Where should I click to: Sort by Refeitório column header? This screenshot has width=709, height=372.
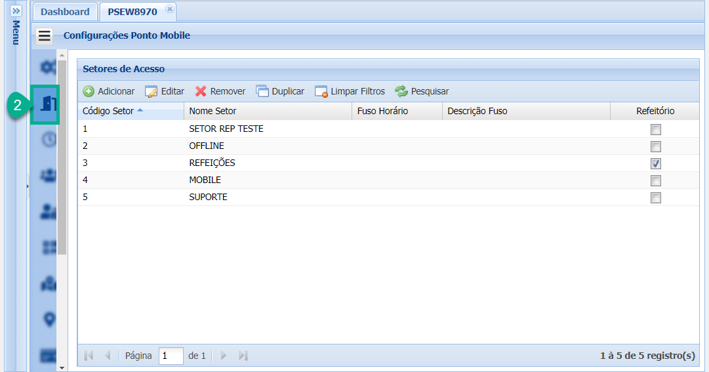[x=655, y=111]
